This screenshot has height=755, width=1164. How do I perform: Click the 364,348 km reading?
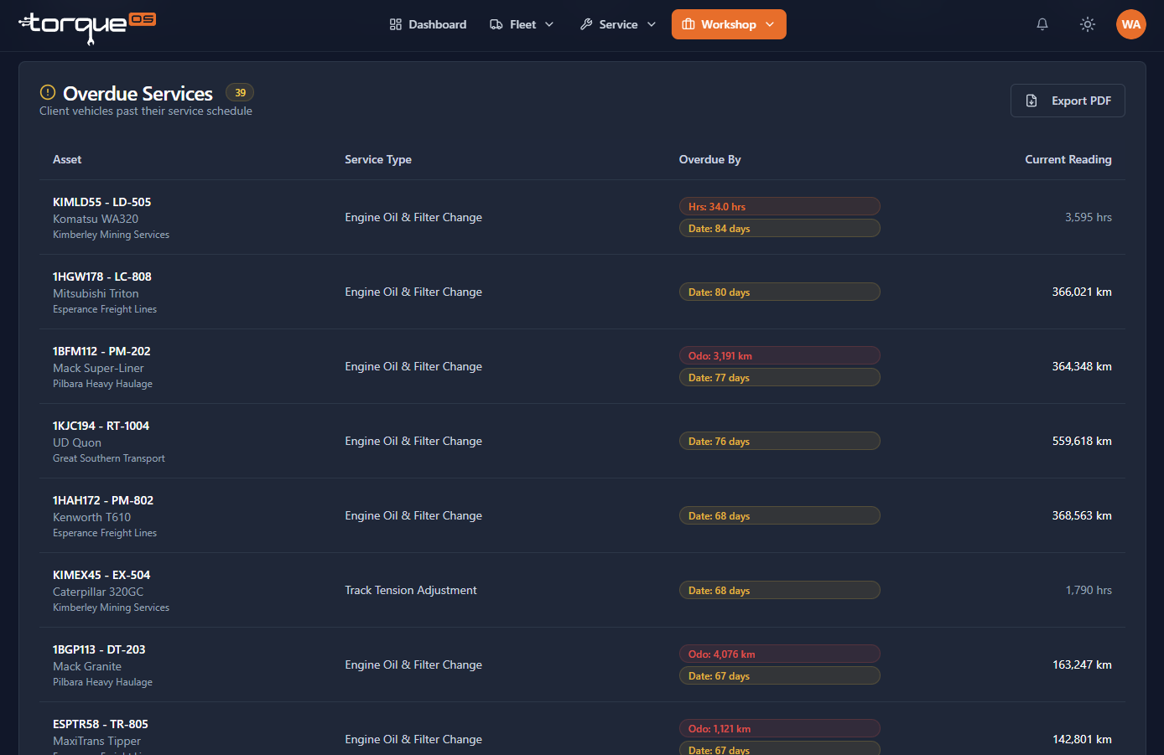click(x=1082, y=366)
